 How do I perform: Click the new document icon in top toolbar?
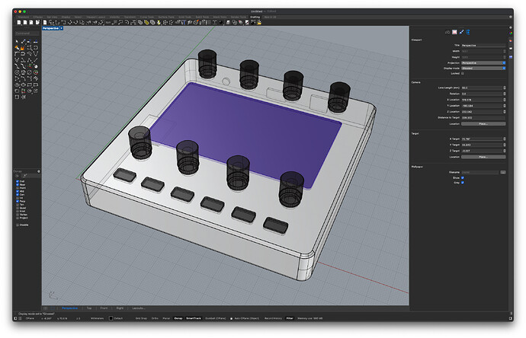click(19, 22)
